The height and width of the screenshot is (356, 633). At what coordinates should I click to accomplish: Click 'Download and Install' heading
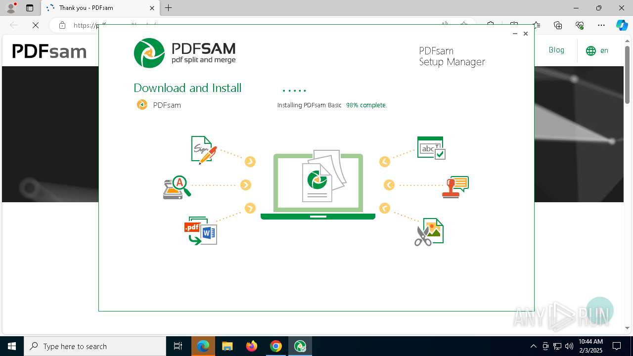tap(187, 88)
